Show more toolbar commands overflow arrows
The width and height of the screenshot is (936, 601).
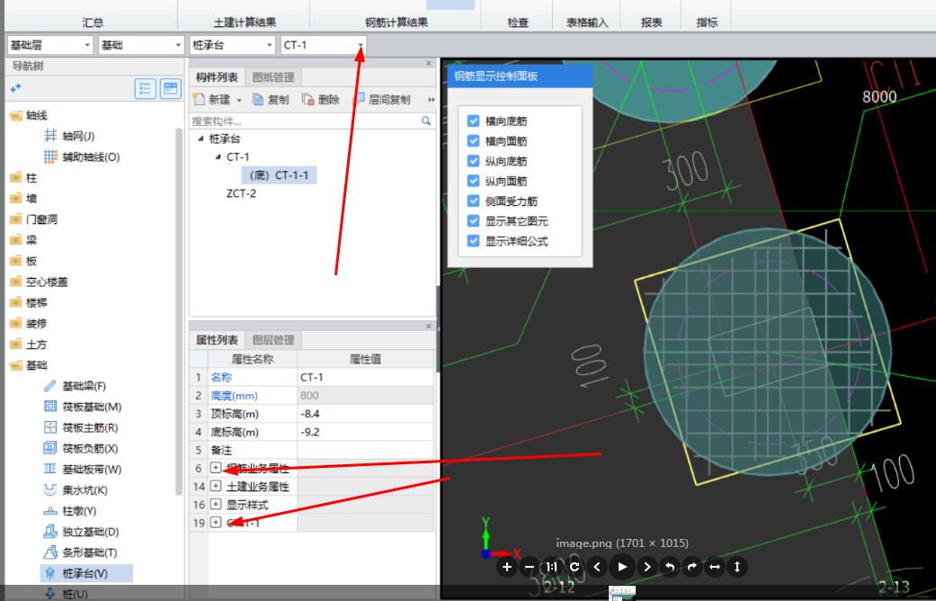[431, 100]
